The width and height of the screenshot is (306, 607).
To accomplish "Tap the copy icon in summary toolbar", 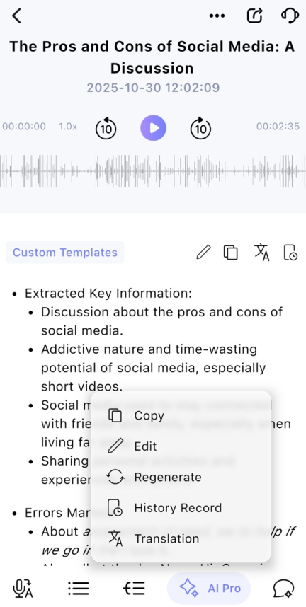I will 231,253.
